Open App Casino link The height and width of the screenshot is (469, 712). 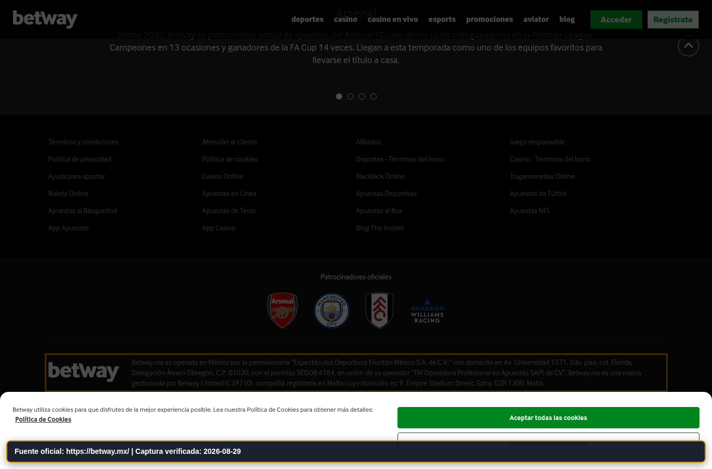tap(219, 228)
